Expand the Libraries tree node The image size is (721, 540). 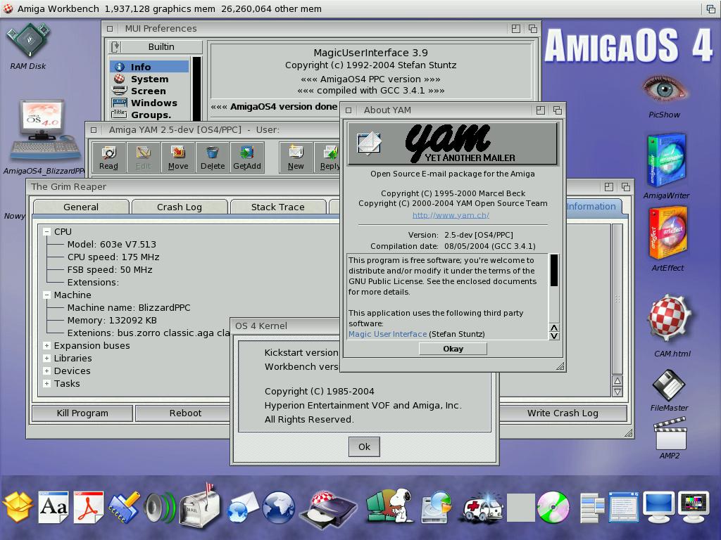(x=47, y=358)
